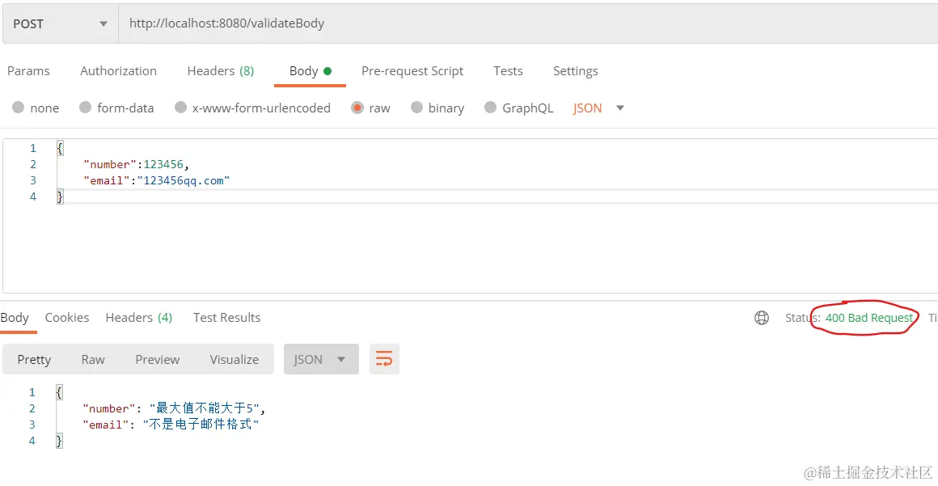Toggle the response word wrap icon
Viewport: 938px width, 486px height.
point(384,359)
